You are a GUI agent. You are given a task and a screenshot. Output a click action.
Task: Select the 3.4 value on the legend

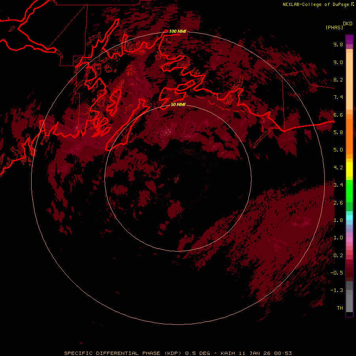338,185
